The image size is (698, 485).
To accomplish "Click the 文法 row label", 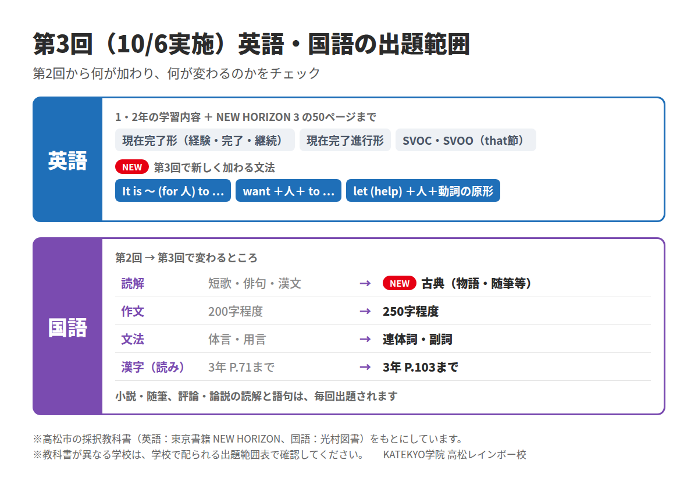I will (133, 339).
